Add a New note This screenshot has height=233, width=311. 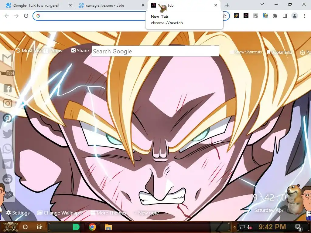point(146,213)
